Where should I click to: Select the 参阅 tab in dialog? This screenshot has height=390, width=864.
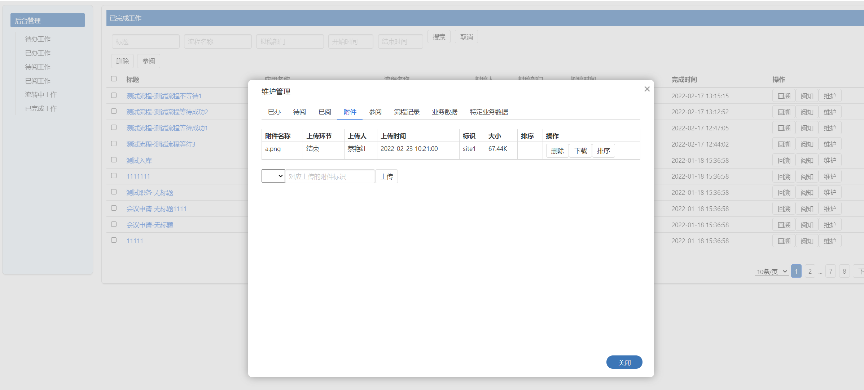coord(375,112)
